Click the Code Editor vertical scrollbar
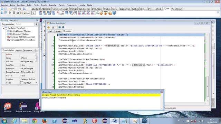Viewport: 221px width, 124px height. (x=208, y=68)
